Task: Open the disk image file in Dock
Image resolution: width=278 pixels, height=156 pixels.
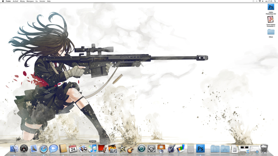Action: tap(235, 149)
